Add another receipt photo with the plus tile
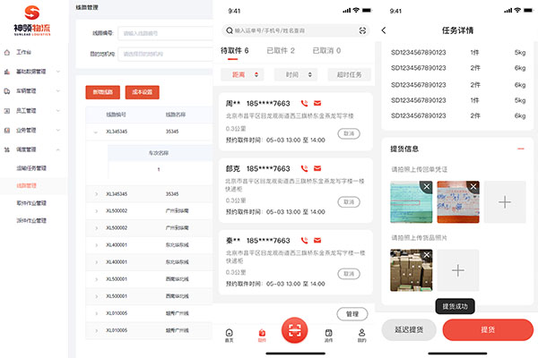Viewport: 538px width, 358px height. coord(505,202)
